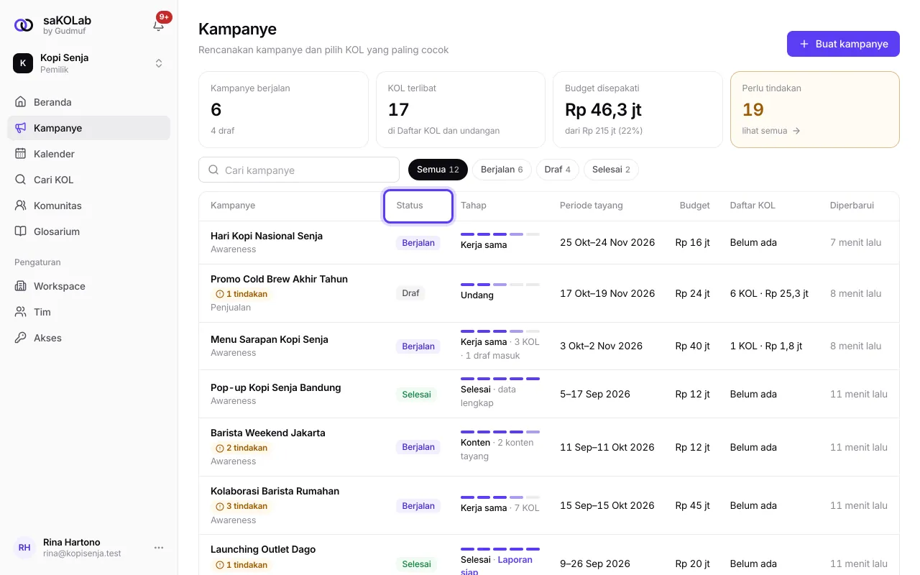920x575 pixels.
Task: Click the Cari KOL magnifier icon
Action: pyautogui.click(x=21, y=180)
